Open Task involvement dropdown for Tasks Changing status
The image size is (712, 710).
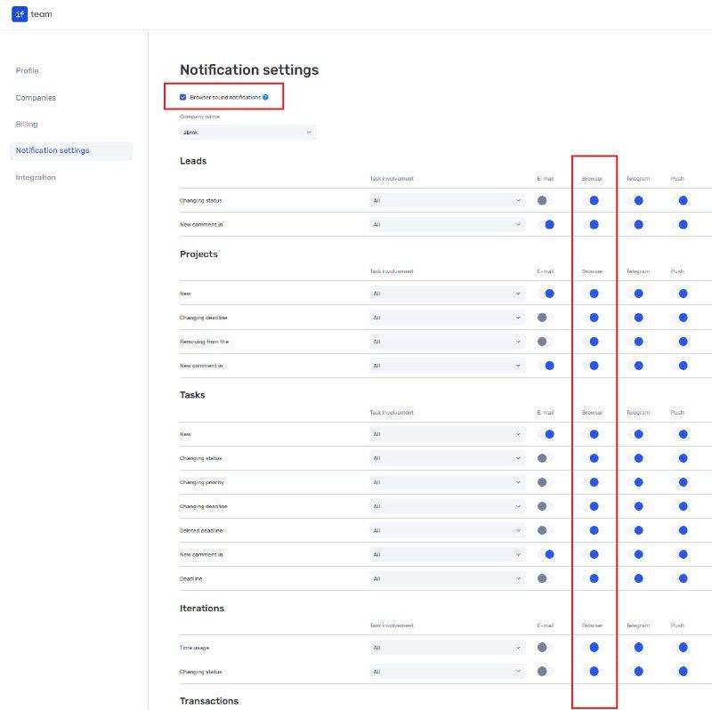click(448, 458)
